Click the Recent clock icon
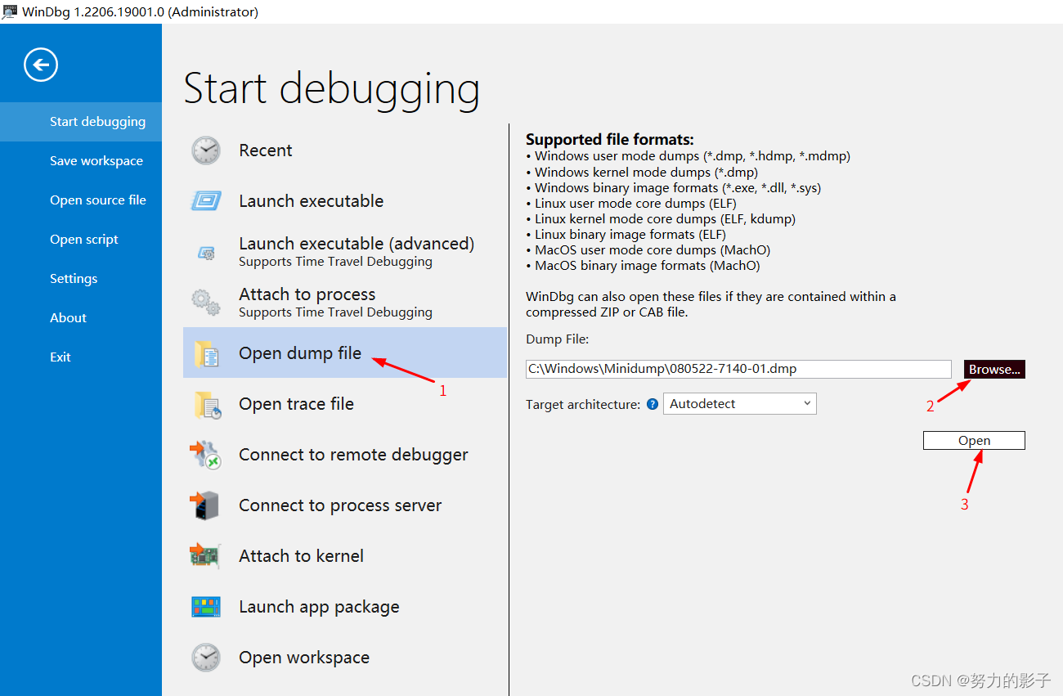The image size is (1063, 696). tap(206, 150)
